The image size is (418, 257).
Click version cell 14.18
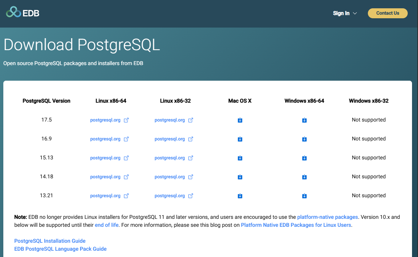click(46, 177)
